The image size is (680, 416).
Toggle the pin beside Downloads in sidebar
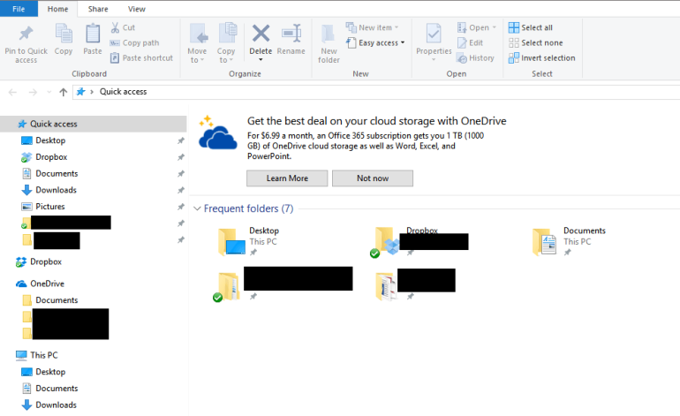coord(181,191)
